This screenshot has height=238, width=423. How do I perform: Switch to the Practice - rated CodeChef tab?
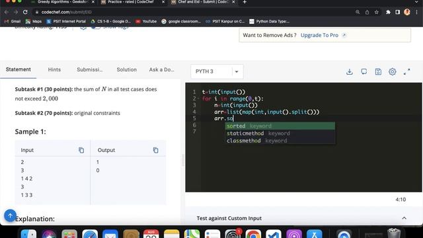[131, 2]
